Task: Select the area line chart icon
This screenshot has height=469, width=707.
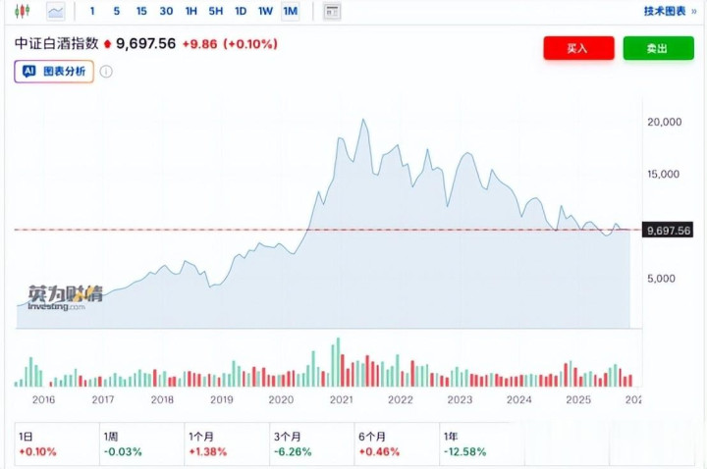Action: [55, 12]
